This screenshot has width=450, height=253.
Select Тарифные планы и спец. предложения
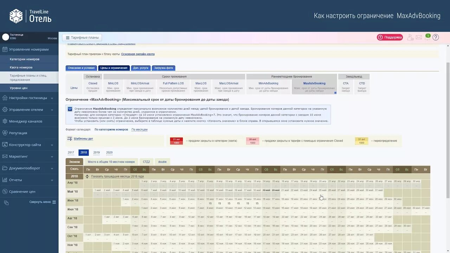29,78
